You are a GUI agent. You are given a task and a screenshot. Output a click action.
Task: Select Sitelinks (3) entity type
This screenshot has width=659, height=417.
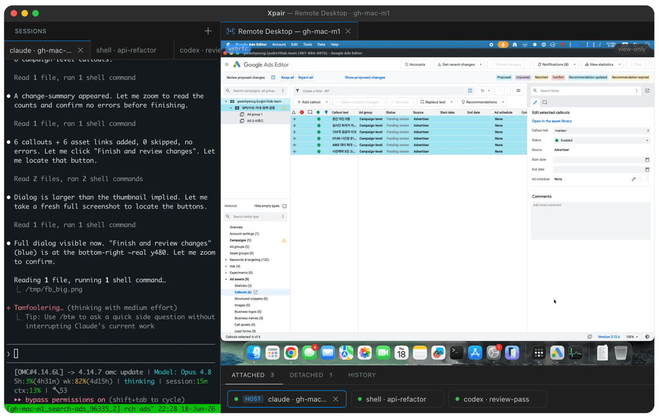point(243,285)
